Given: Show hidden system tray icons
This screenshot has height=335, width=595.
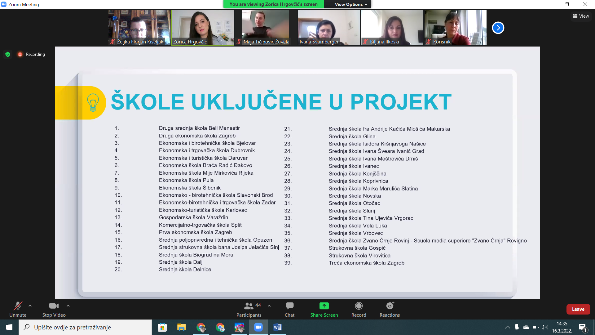Looking at the screenshot, I should pyautogui.click(x=507, y=327).
